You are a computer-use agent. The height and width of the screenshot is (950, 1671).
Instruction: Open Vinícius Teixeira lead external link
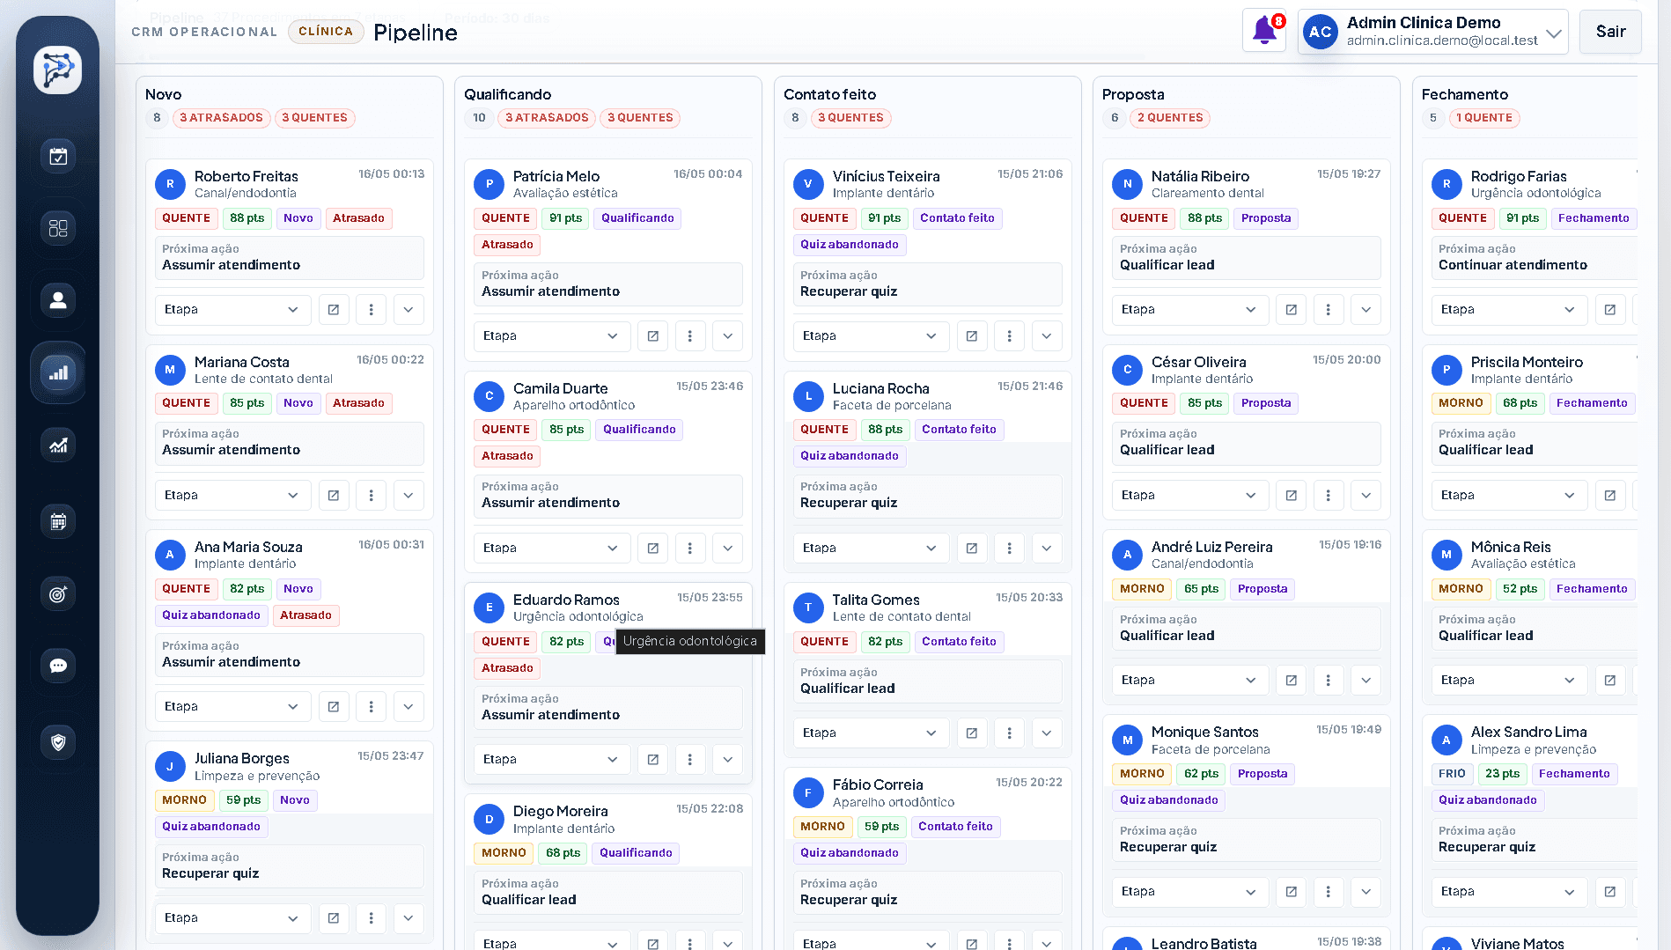click(x=972, y=336)
